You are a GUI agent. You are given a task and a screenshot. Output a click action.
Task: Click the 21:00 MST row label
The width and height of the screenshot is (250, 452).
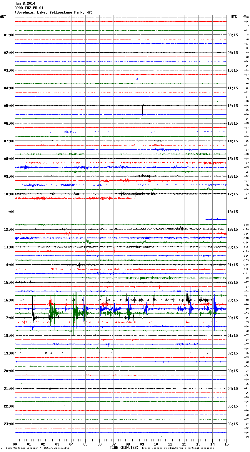(x=9, y=389)
